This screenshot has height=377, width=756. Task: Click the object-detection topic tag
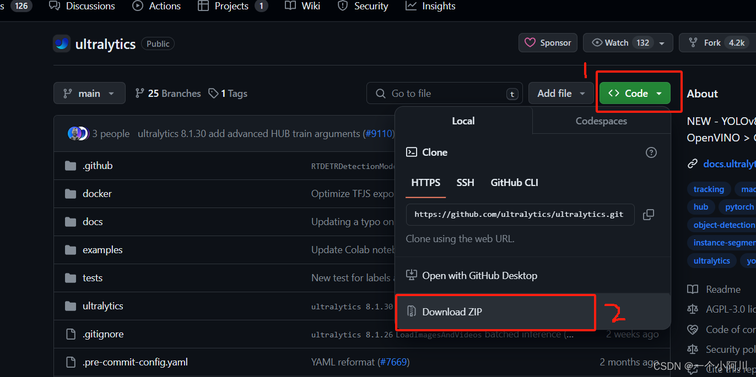(722, 225)
